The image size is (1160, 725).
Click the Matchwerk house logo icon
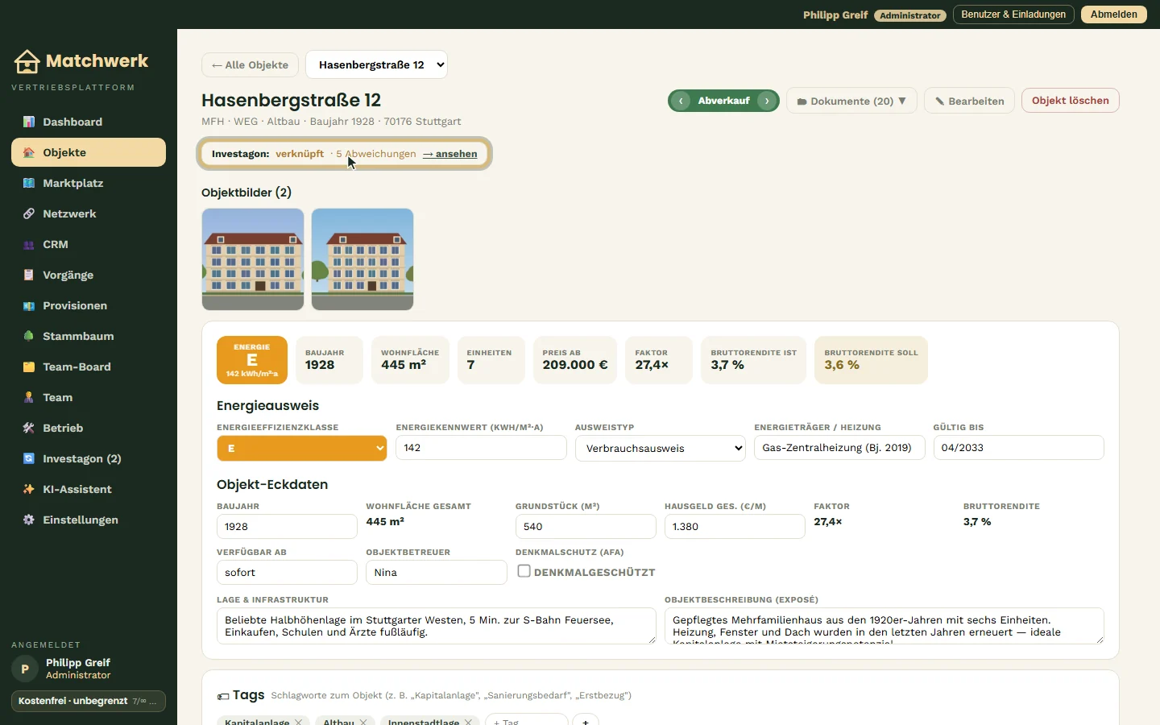[x=27, y=61]
